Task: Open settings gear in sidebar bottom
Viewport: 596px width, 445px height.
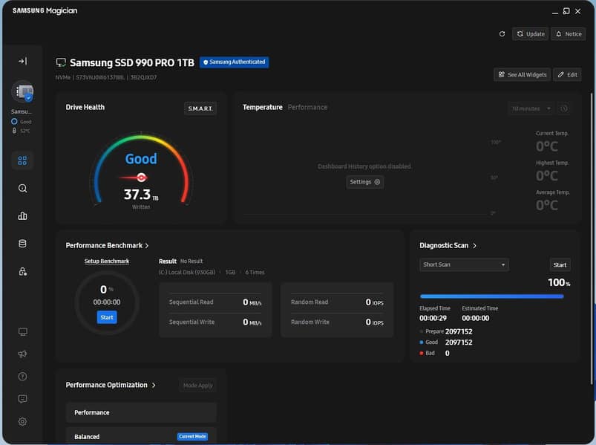Action: (22, 421)
